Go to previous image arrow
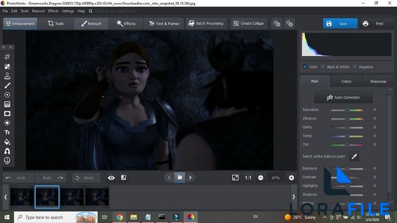The width and height of the screenshot is (397, 223). click(169, 178)
